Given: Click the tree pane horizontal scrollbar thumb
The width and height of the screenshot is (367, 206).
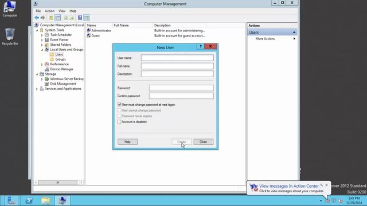Looking at the screenshot, I should coord(58,183).
